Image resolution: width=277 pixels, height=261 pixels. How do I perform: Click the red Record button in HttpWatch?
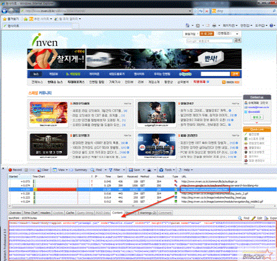point(15,170)
